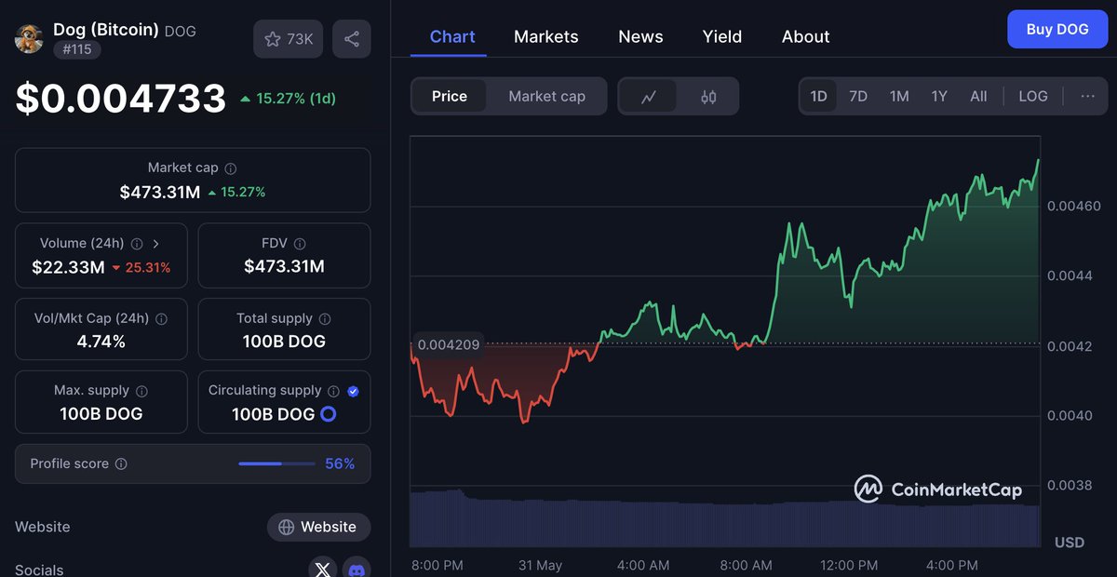Click the Buy DOG button

tap(1057, 29)
